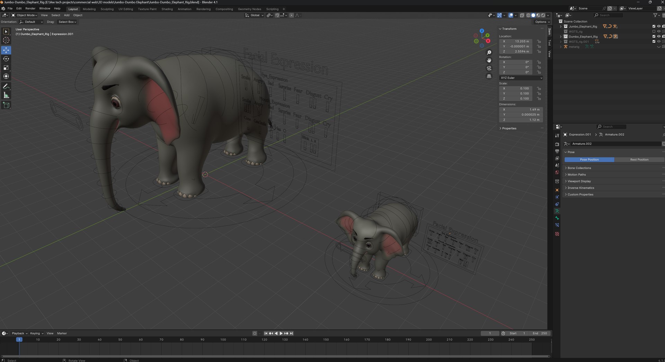
Task: Click the Scale X value field
Action: pyautogui.click(x=516, y=89)
